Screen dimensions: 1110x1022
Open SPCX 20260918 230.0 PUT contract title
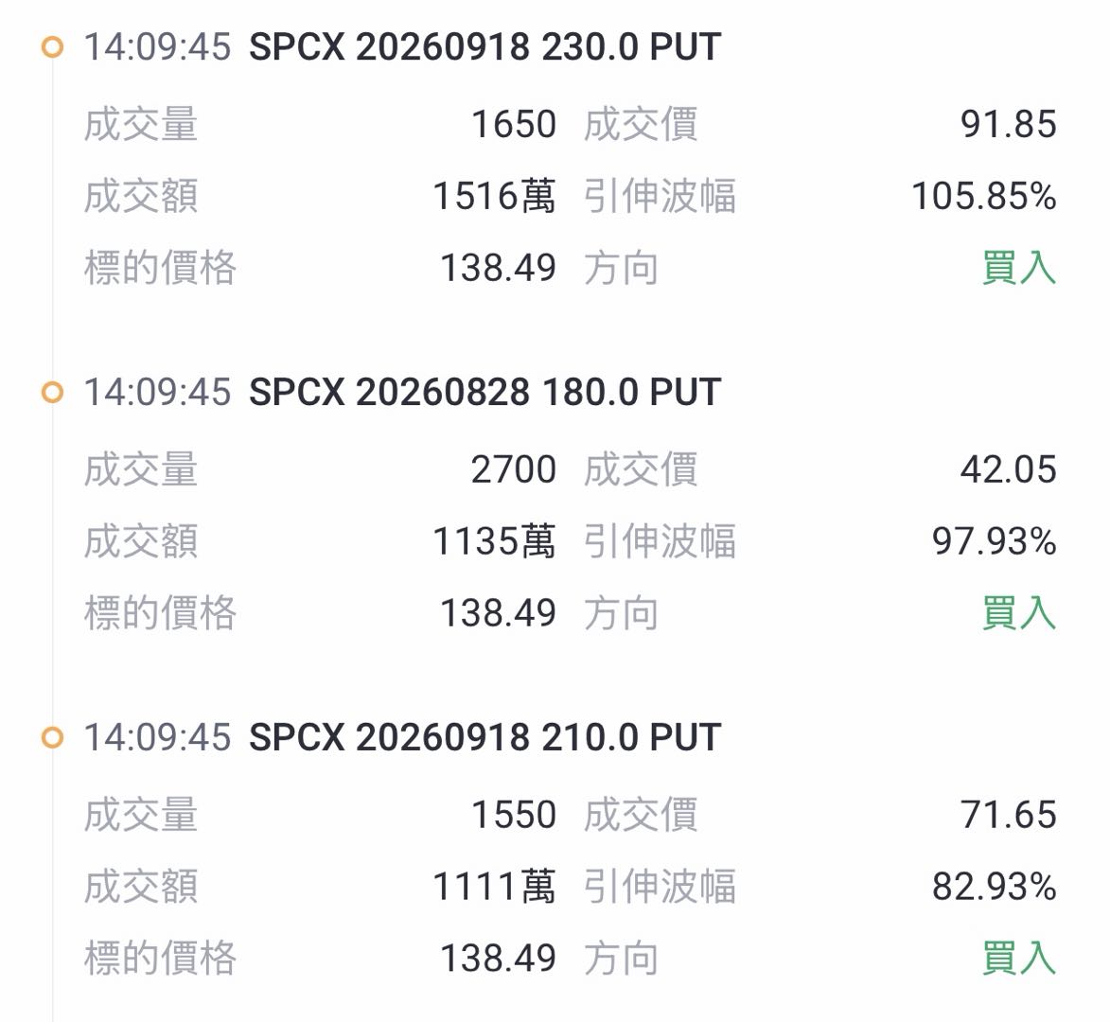pos(485,47)
